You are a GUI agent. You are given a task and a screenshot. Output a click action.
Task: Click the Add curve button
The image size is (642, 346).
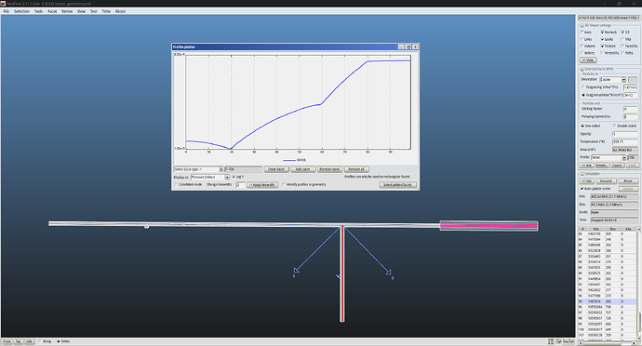303,169
